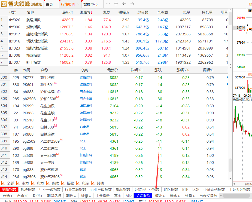Toggle the 主力 checkbox
The width and height of the screenshot is (252, 202).
18,183
